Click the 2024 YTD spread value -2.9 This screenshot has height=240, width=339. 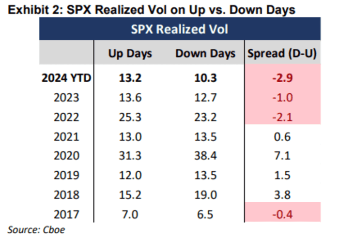[281, 78]
